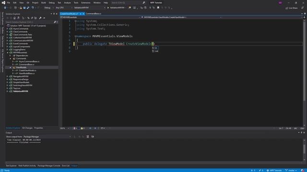Collapse the MVVMEssentials project node
The image size is (307, 172).
[x=8, y=53]
